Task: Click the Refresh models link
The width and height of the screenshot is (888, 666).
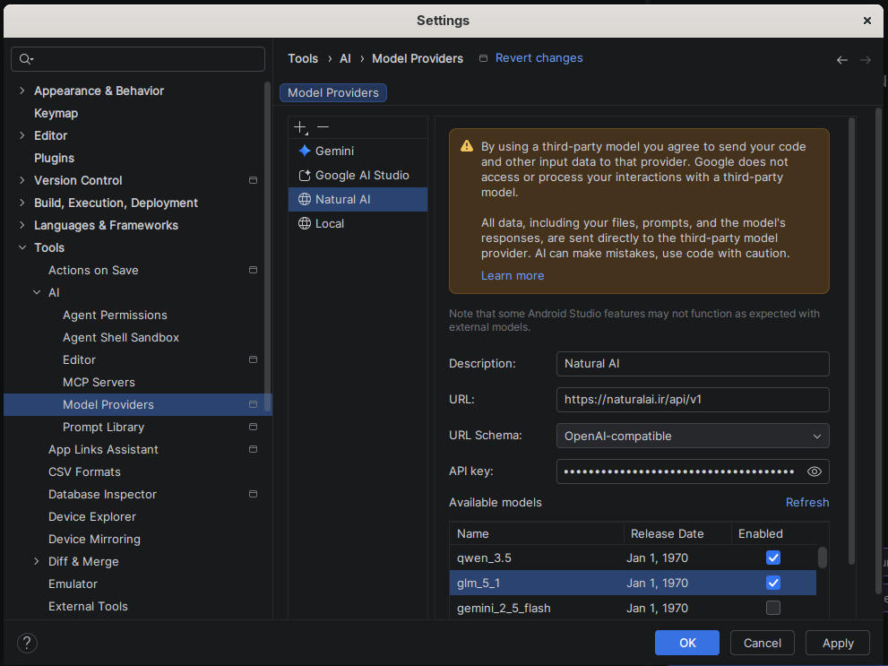Action: click(807, 502)
